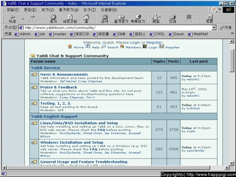This screenshot has height=177, width=236.
Task: Open the Linux/Unix/BSD Installation and Setup link
Action: [79, 123]
